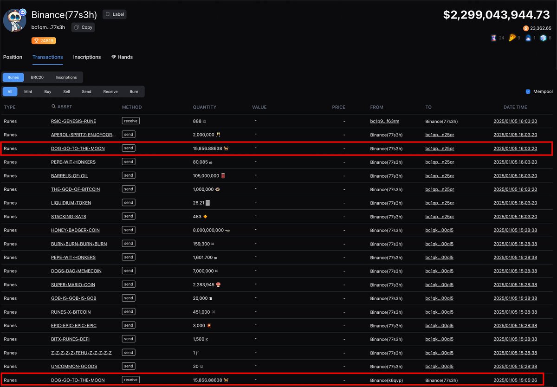The height and width of the screenshot is (387, 557).
Task: Switch to the Position tab
Action: pyautogui.click(x=13, y=57)
